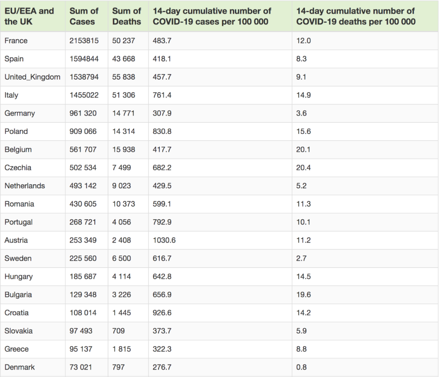Click Belgium's 14-day deaths value 20.1
Viewport: 439px width, 377px height.
pyautogui.click(x=303, y=150)
